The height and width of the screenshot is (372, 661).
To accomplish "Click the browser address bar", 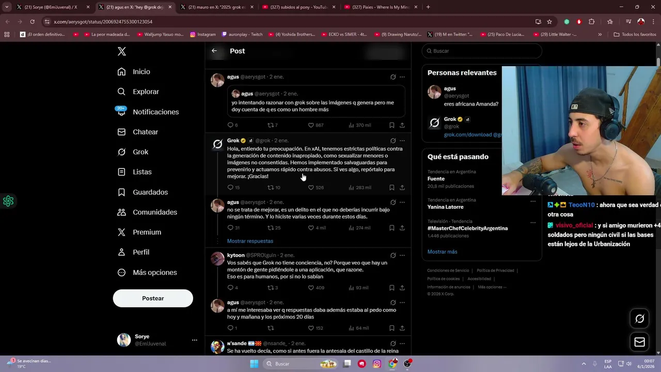I will coord(289,22).
